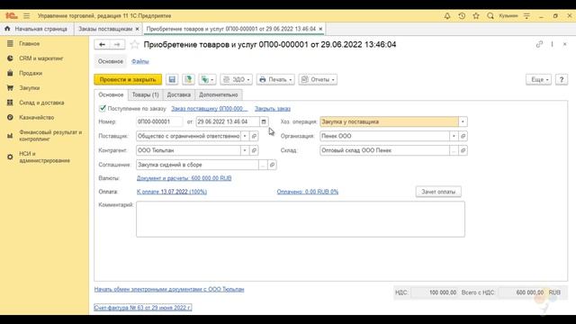This screenshot has height=324, width=576.
Task: Open notifications bell
Action: 447,16
